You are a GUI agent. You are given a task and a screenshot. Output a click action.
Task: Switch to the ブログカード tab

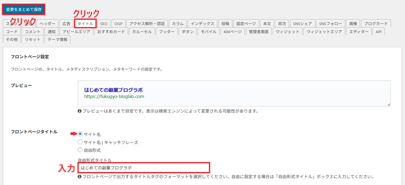pos(376,24)
